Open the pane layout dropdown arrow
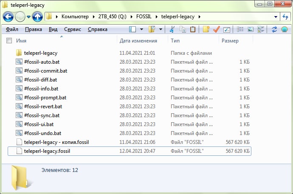This screenshot has width=293, height=194. [x=142, y=29]
